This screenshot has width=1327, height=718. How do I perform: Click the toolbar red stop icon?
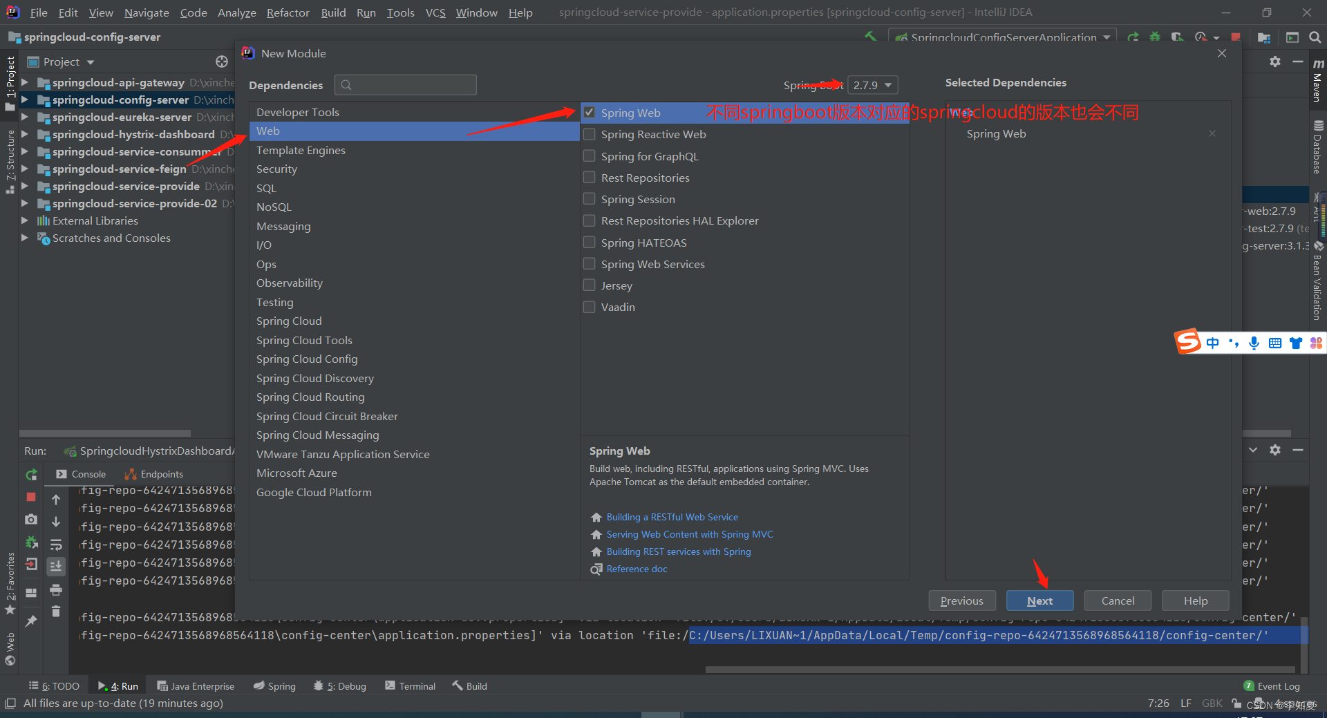point(1236,37)
